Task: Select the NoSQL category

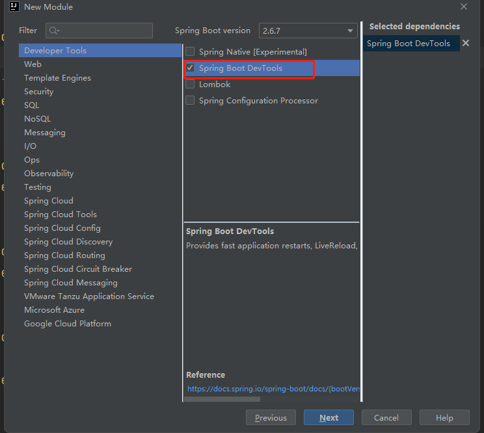Action: click(100, 119)
